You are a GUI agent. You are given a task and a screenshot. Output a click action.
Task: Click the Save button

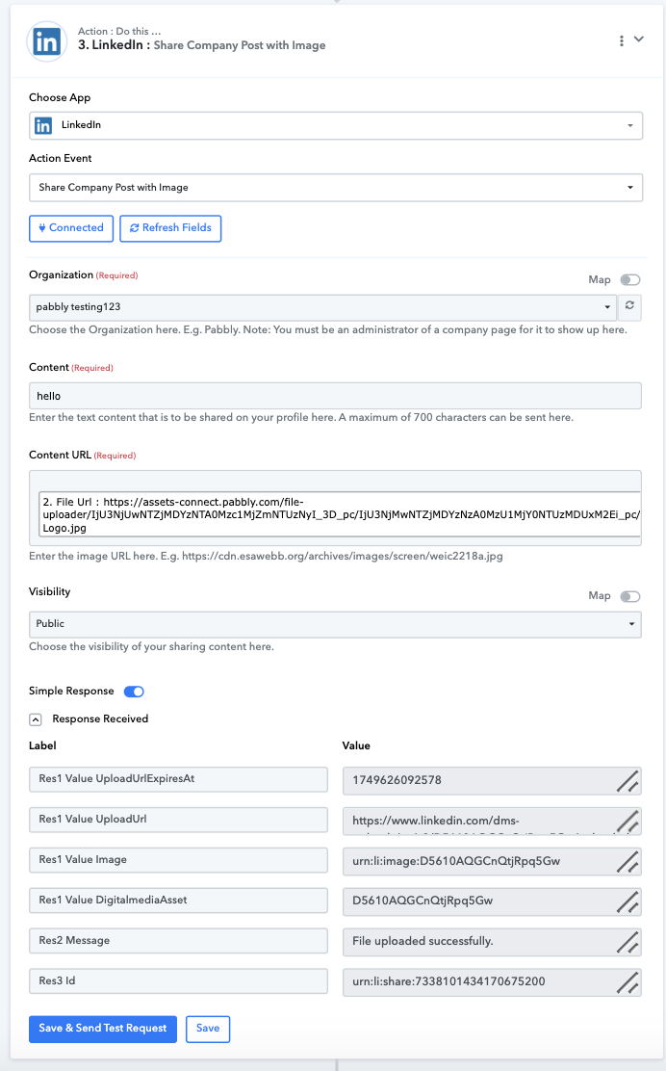click(x=208, y=1029)
